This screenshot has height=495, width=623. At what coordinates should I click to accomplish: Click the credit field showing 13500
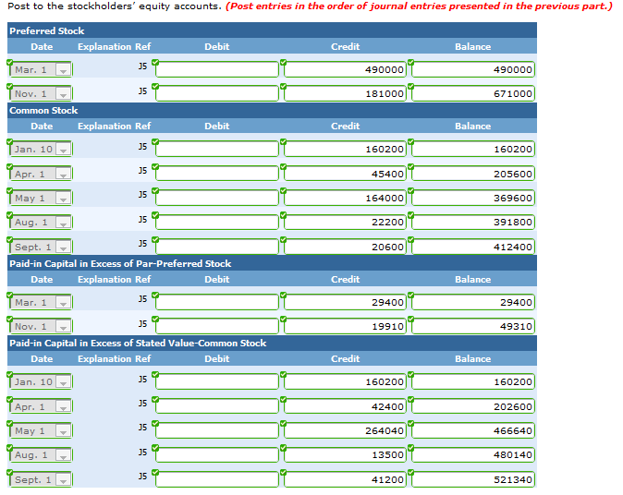[x=345, y=455]
